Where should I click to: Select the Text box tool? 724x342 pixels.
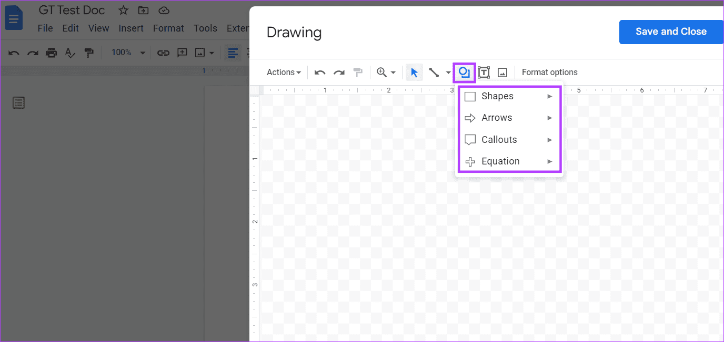484,72
